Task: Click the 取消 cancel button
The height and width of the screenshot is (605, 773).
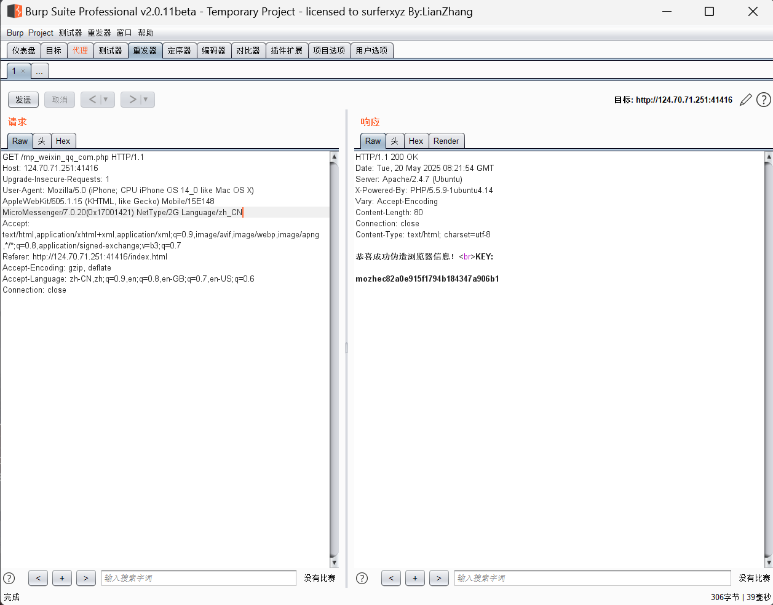Action: 60,100
